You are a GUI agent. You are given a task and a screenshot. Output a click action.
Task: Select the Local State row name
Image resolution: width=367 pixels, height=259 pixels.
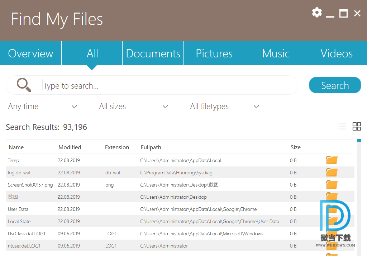[x=19, y=221]
